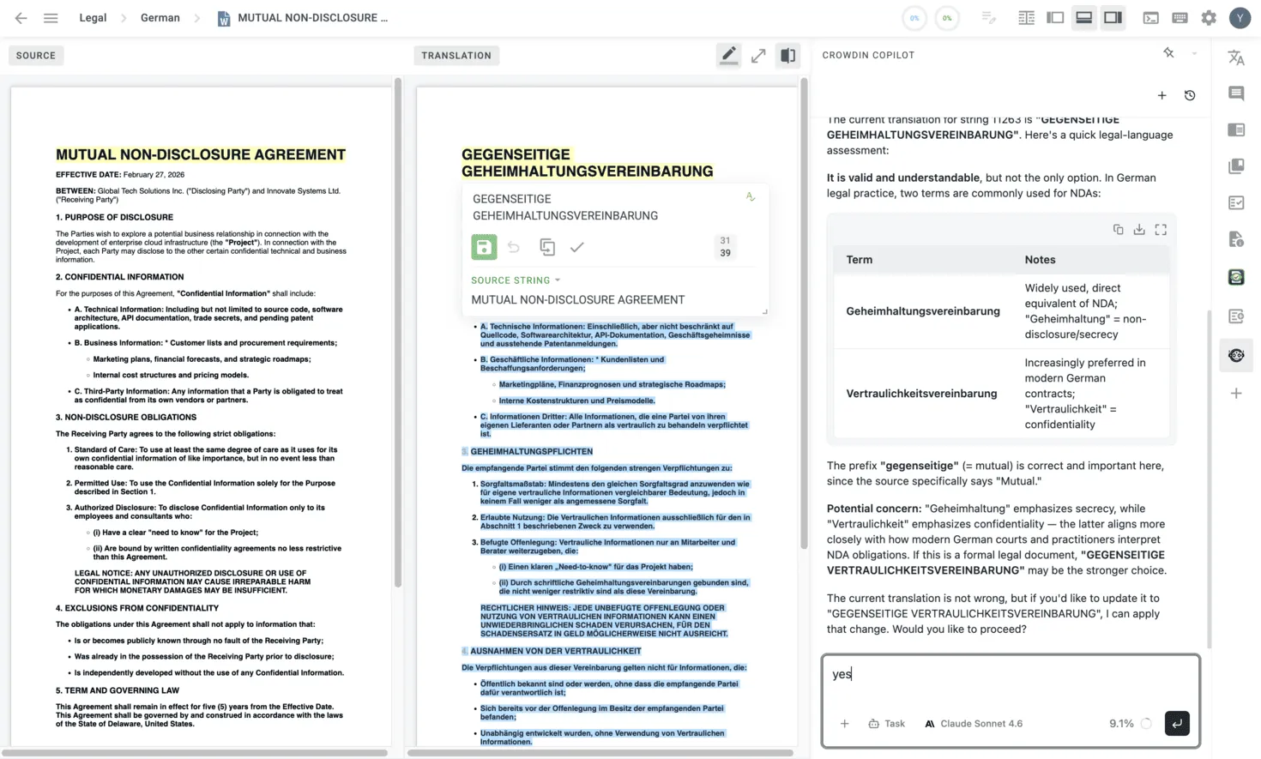The width and height of the screenshot is (1261, 759).
Task: Check the blue 0% translation progress circle
Action: (914, 17)
